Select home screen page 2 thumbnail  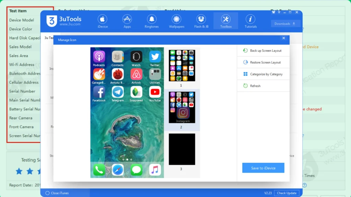[x=182, y=107]
